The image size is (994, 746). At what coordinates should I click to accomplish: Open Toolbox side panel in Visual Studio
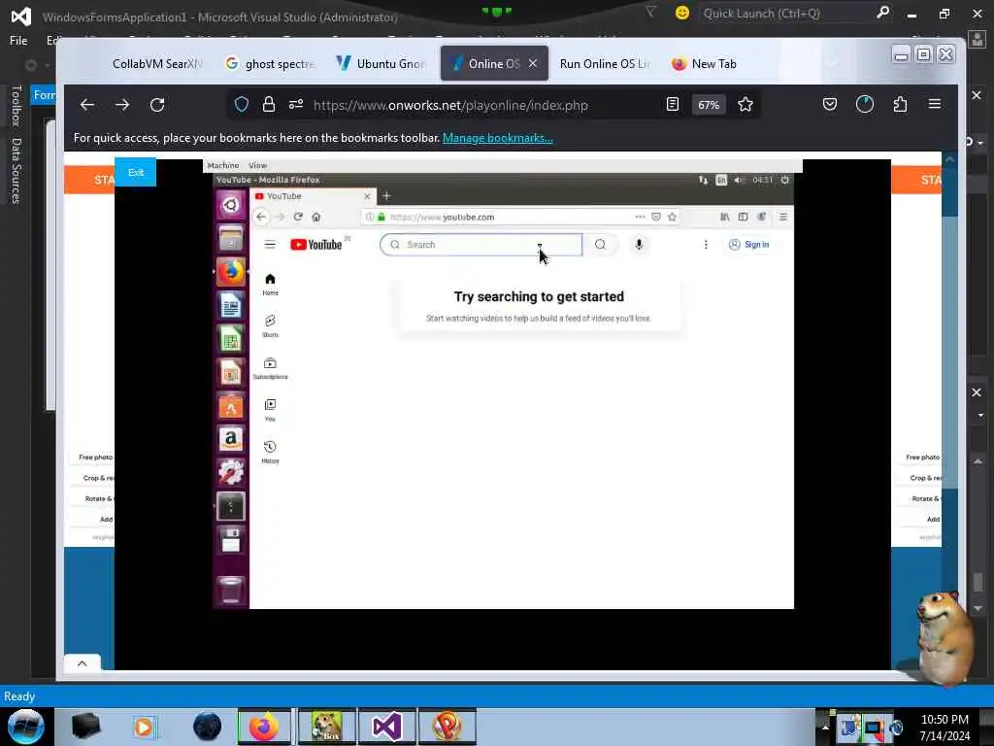coord(16,105)
